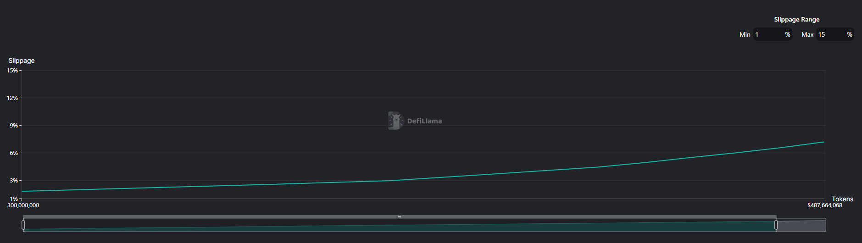This screenshot has height=243, width=862.
Task: Click the percent sign in the Max field
Action: [x=850, y=34]
